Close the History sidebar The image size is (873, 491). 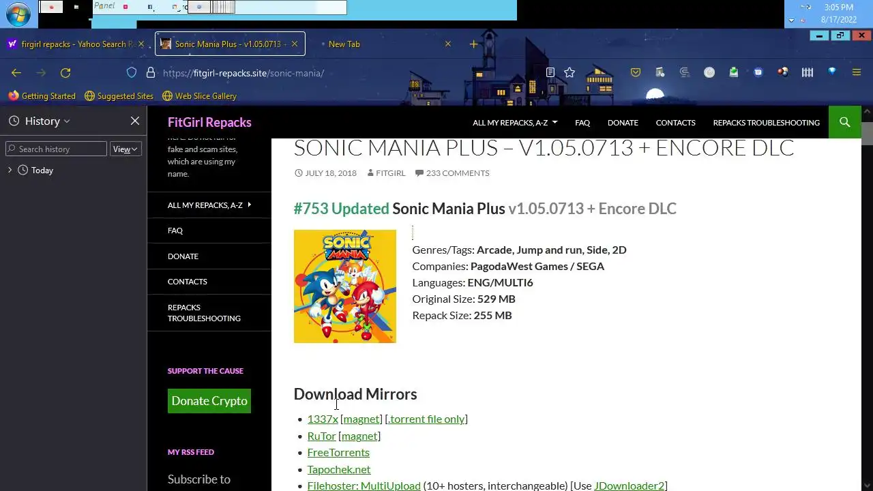point(135,121)
